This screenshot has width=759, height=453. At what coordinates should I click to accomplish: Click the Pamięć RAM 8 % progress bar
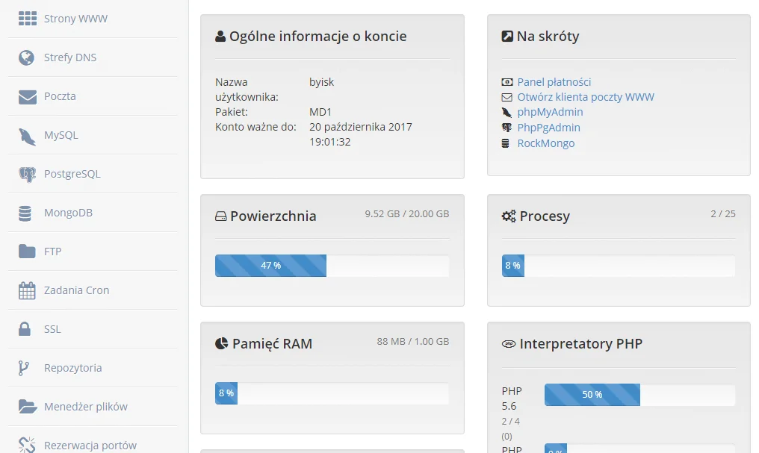click(332, 393)
